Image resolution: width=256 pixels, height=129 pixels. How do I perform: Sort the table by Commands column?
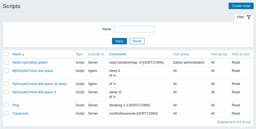[x=118, y=54]
